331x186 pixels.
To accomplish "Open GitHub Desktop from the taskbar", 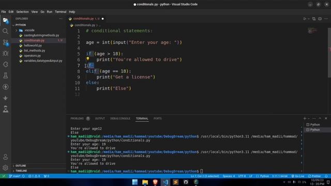I will (186, 182).
